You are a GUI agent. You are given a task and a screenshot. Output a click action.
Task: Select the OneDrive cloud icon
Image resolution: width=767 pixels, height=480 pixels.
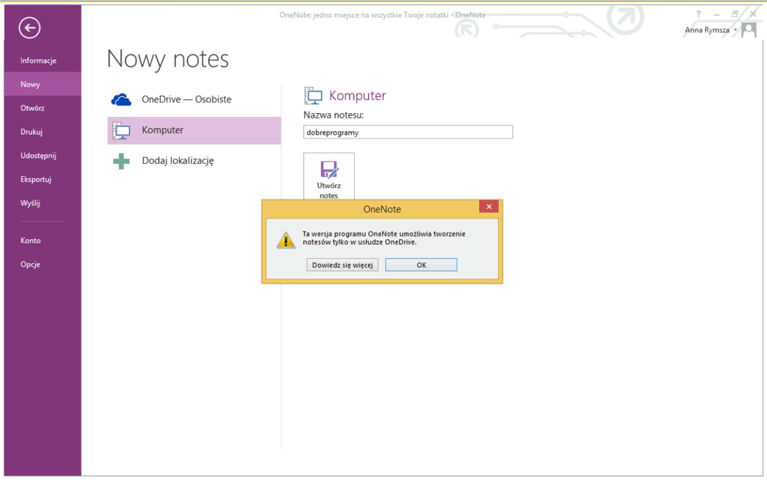(x=121, y=100)
